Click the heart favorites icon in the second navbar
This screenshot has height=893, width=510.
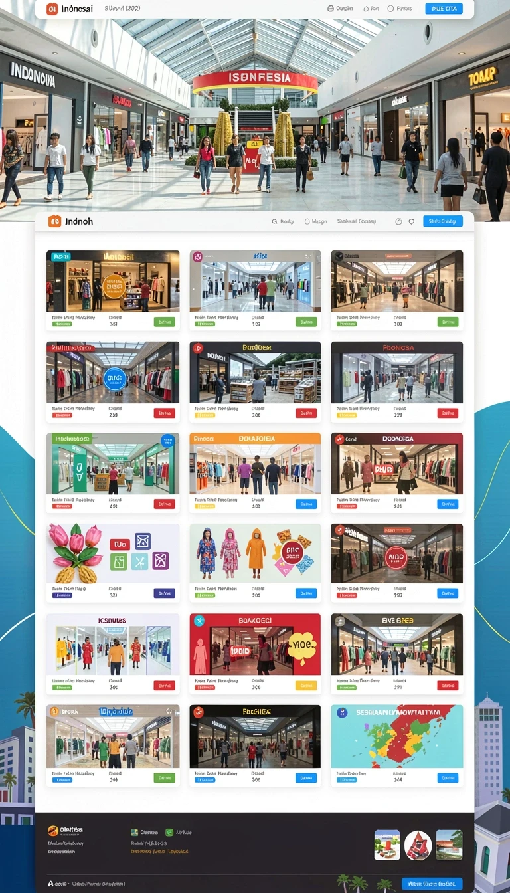411,222
